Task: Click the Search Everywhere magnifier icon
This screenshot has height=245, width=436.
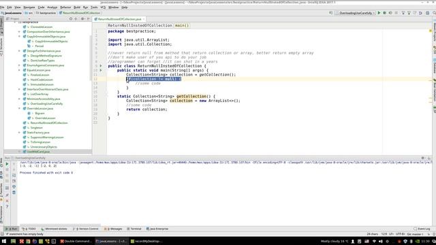Action: point(434,13)
